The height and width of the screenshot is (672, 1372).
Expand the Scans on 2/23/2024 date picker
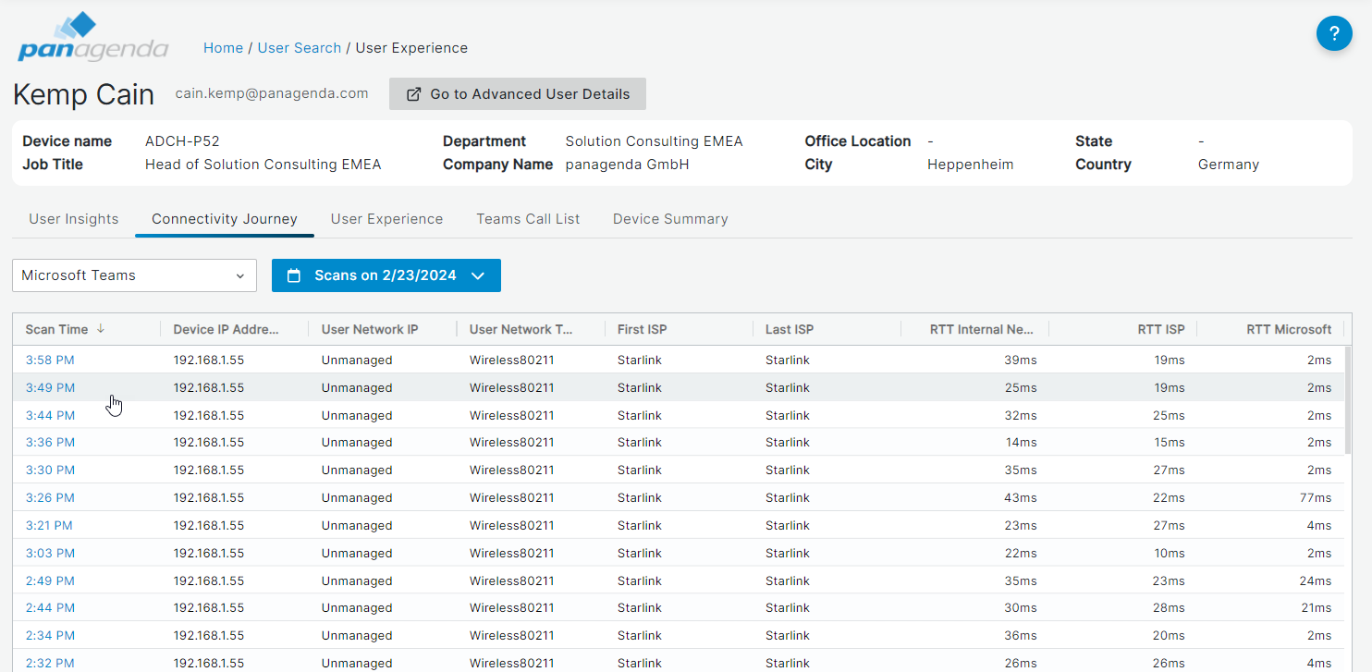tap(386, 275)
